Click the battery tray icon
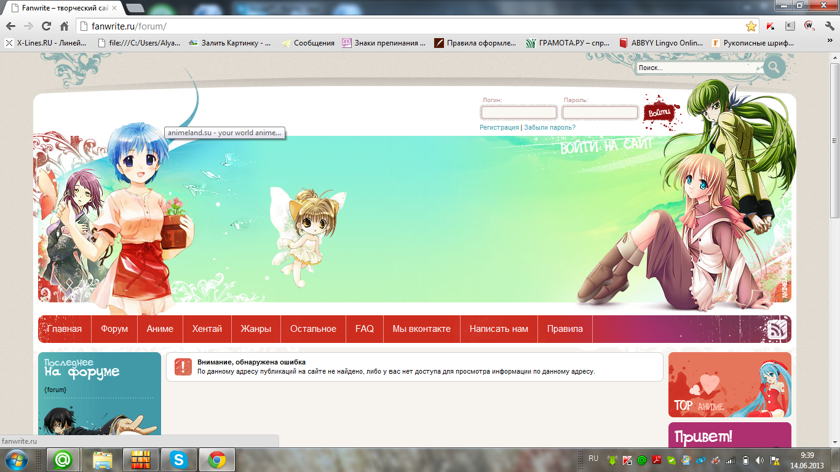The image size is (840, 472). (745, 460)
